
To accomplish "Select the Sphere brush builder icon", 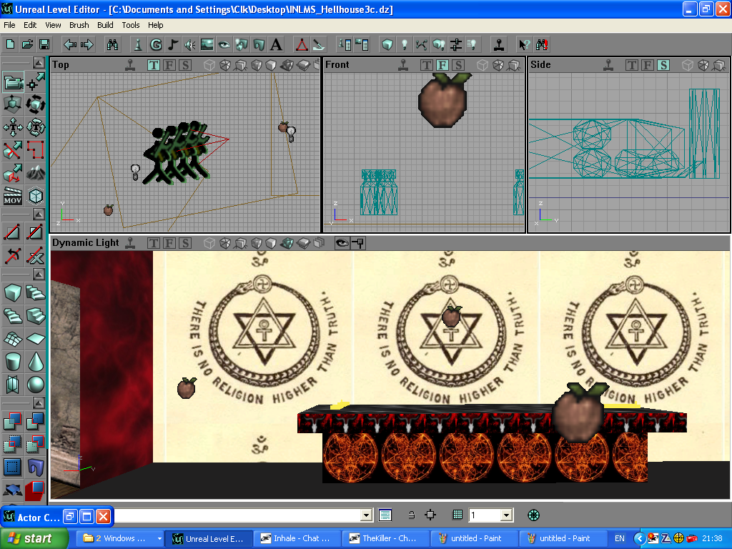I will [x=36, y=385].
